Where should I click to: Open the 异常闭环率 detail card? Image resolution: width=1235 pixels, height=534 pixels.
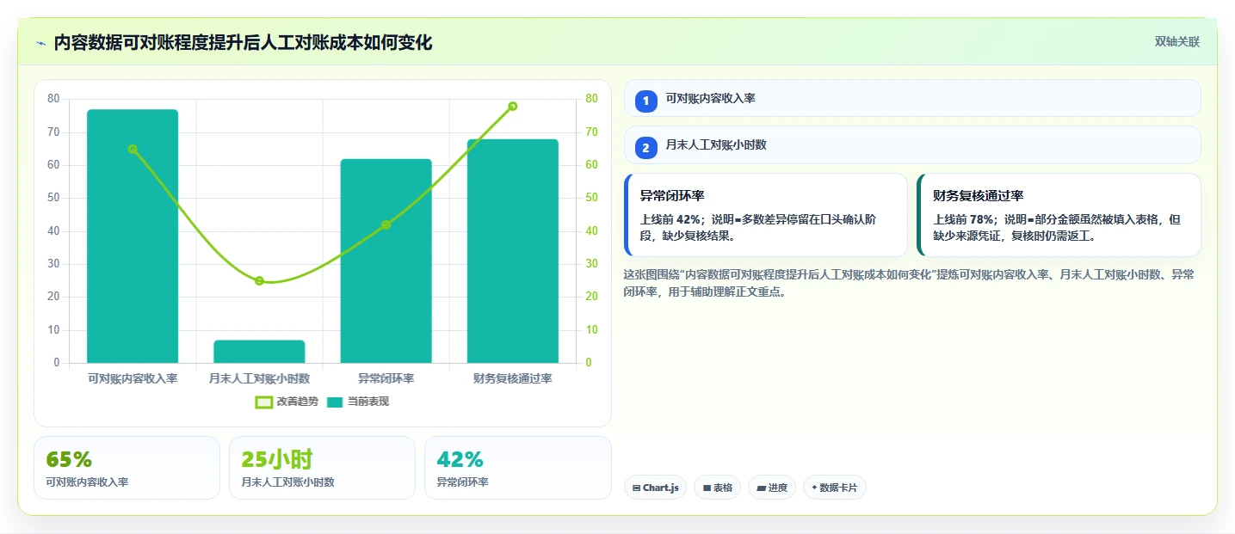(766, 215)
